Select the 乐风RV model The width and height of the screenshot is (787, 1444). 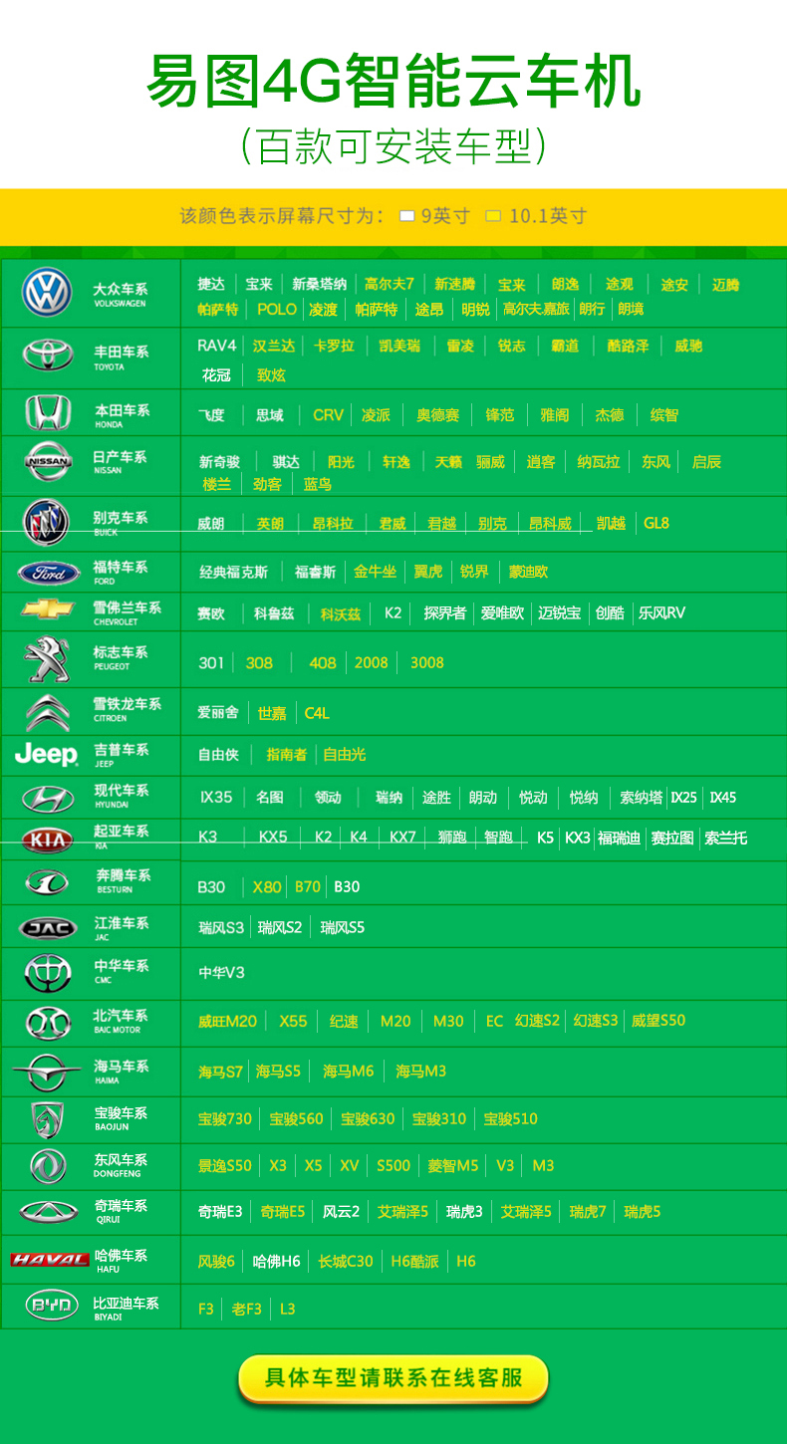pos(662,613)
